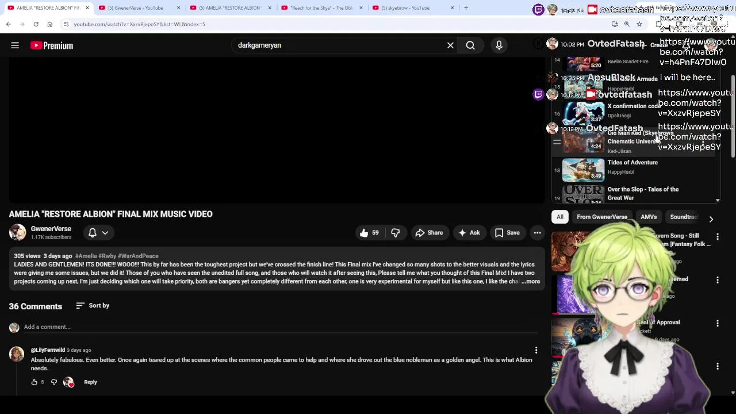Screen dimensions: 736x414
Task: Go to browser home page
Action: [x=49, y=24]
